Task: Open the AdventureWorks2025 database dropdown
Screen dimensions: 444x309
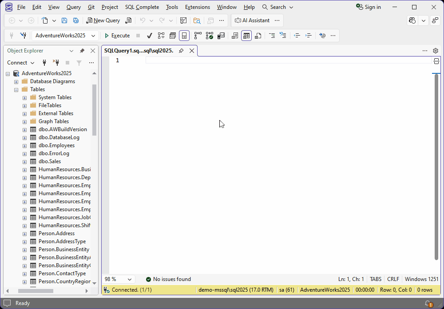Action: (x=65, y=36)
